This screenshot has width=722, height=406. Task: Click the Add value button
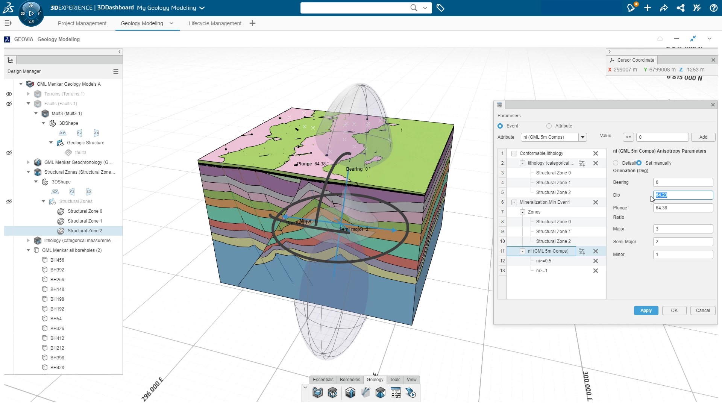[x=703, y=137]
